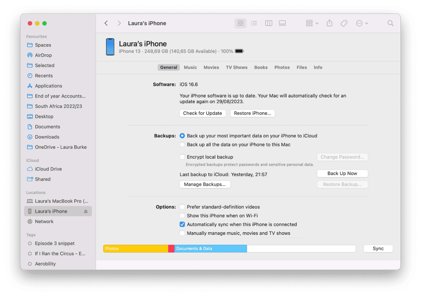The width and height of the screenshot is (421, 297).
Task: Click the Tags icon in the toolbar
Action: tap(343, 23)
